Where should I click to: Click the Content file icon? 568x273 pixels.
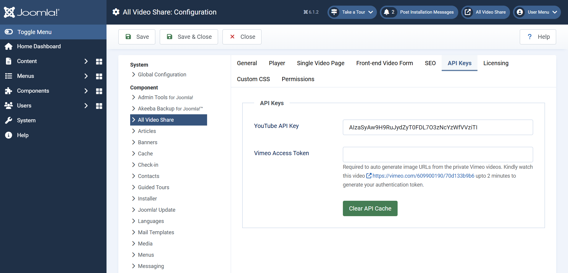coord(9,61)
